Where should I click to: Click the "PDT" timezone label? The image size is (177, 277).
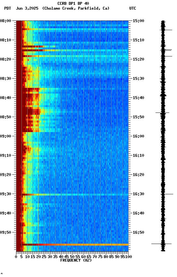8,8
